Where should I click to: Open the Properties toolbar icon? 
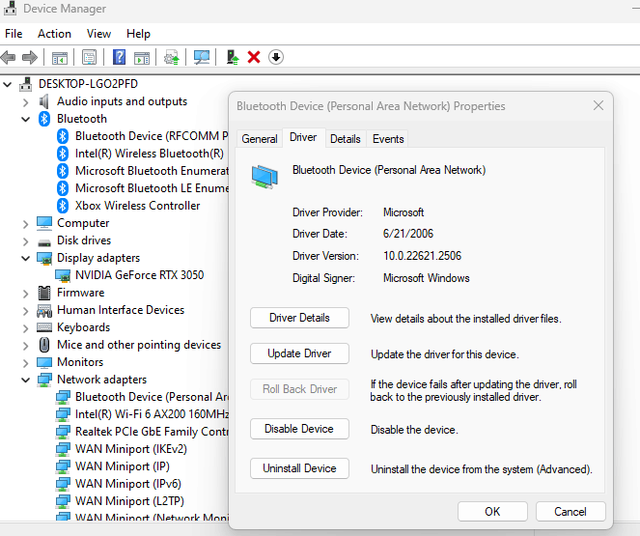[89, 57]
